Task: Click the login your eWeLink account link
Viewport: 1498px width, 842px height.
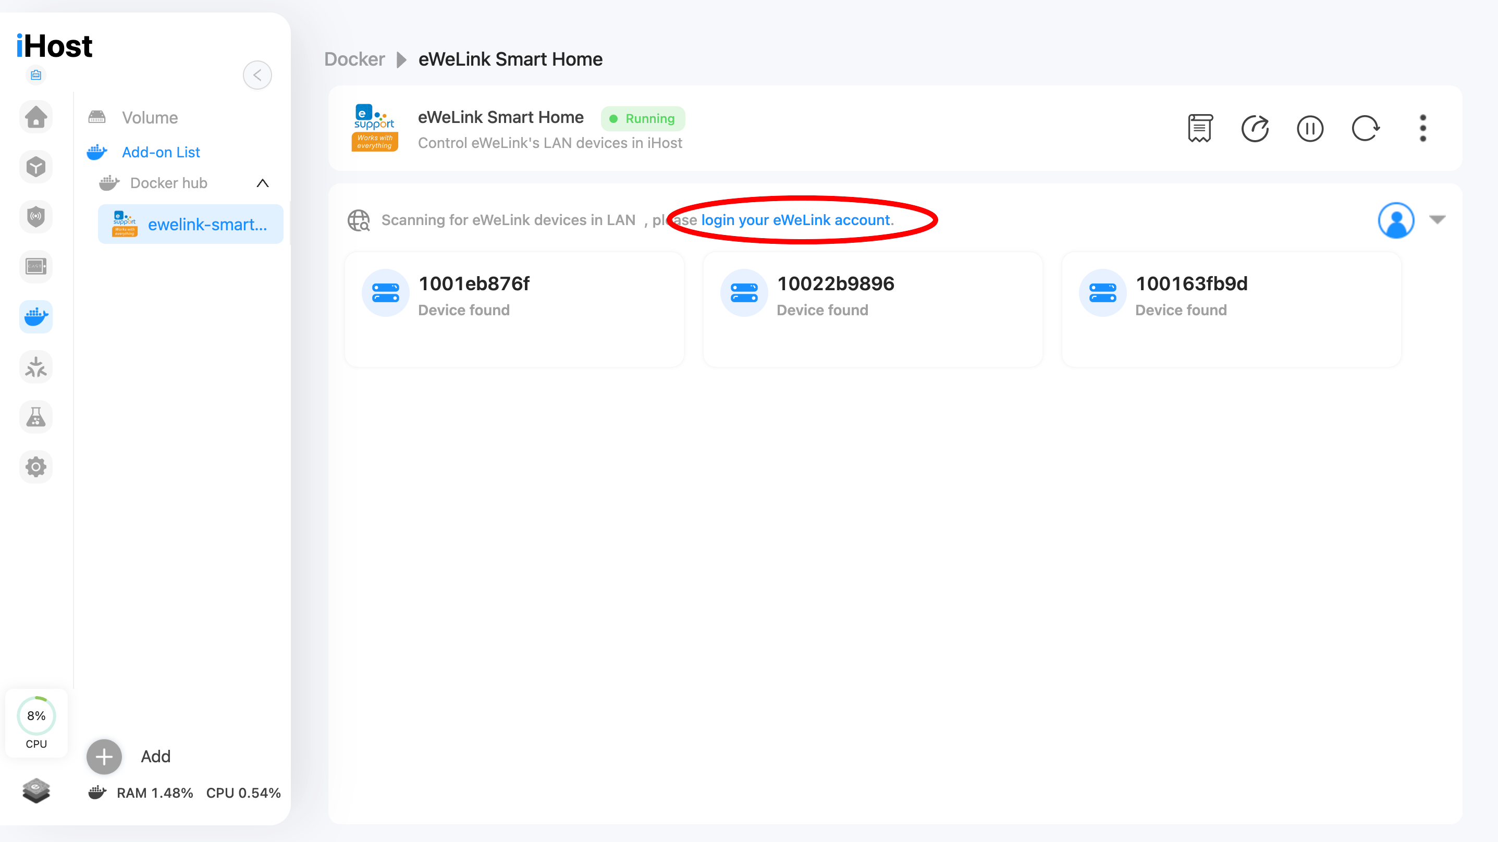Action: 795,220
